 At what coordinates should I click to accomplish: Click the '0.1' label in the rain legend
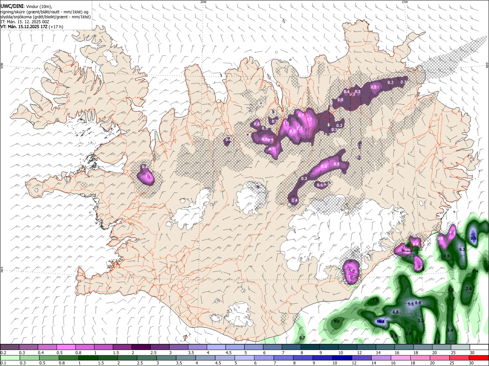click(x=3, y=363)
